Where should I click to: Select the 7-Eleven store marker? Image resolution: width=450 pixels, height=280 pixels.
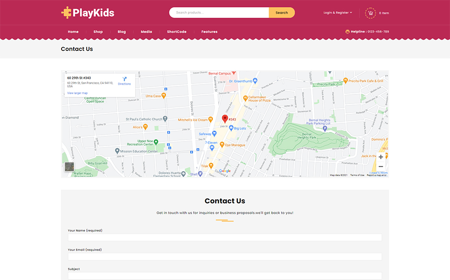point(212,148)
